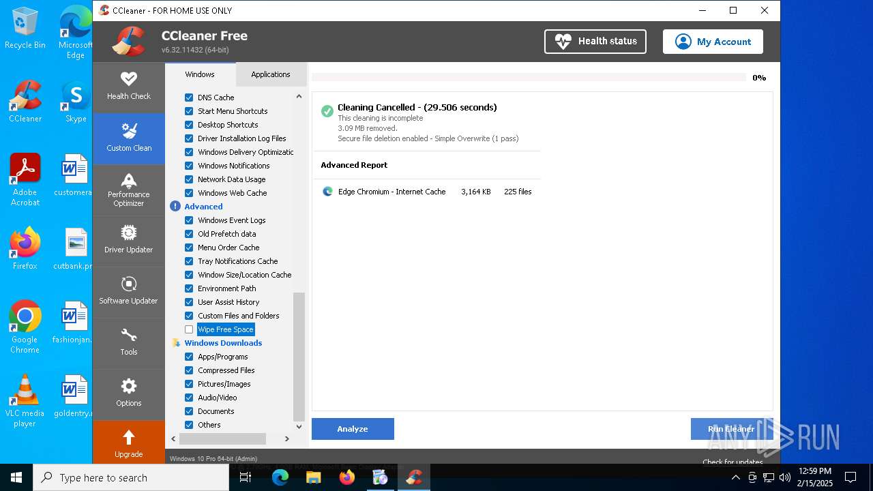
Task: Click the volume tray icon
Action: point(784,477)
